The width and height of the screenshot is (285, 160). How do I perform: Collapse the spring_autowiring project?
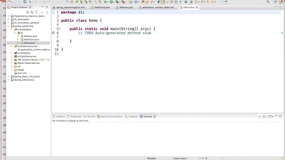click(x=8, y=26)
